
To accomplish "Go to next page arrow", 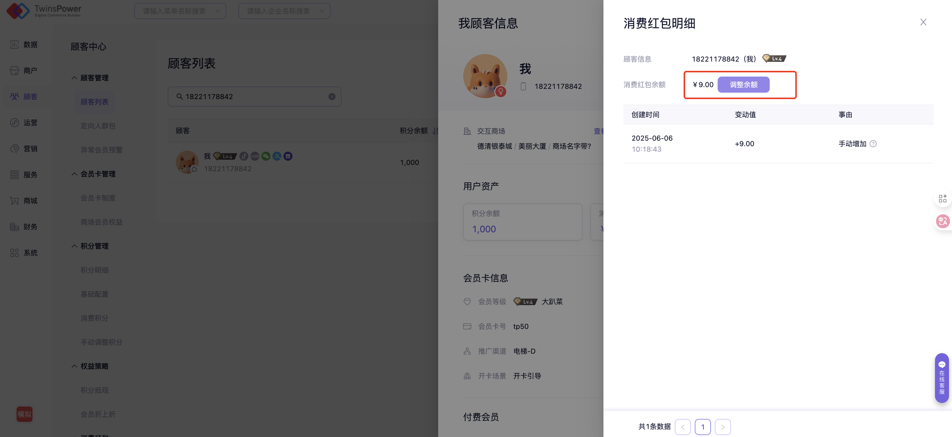I will 722,427.
